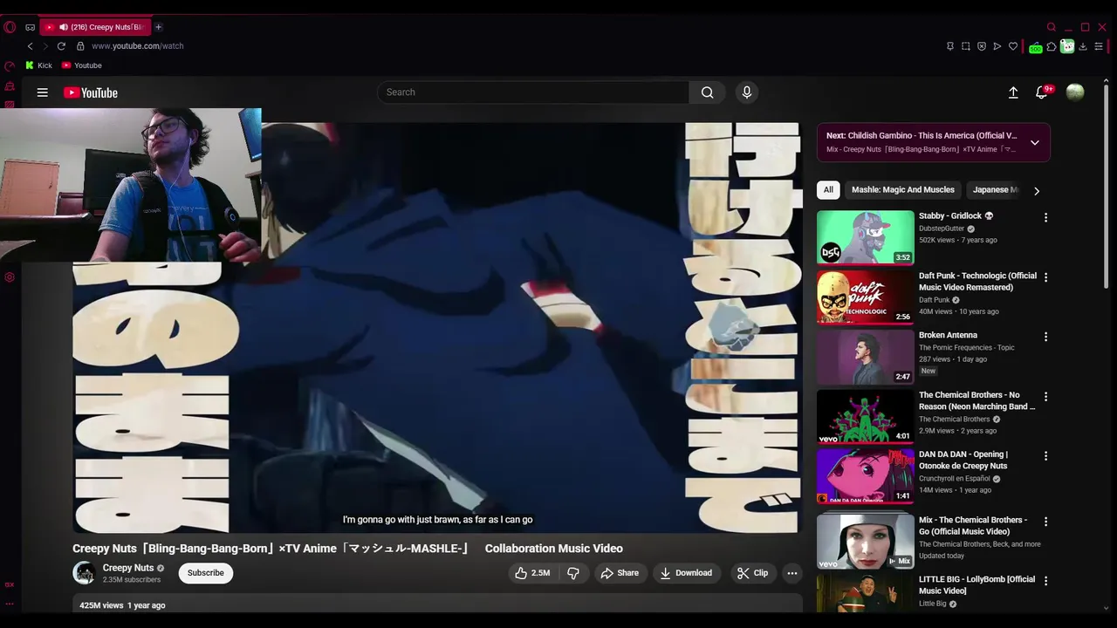Open Creepy Nuts channel avatar

point(84,573)
